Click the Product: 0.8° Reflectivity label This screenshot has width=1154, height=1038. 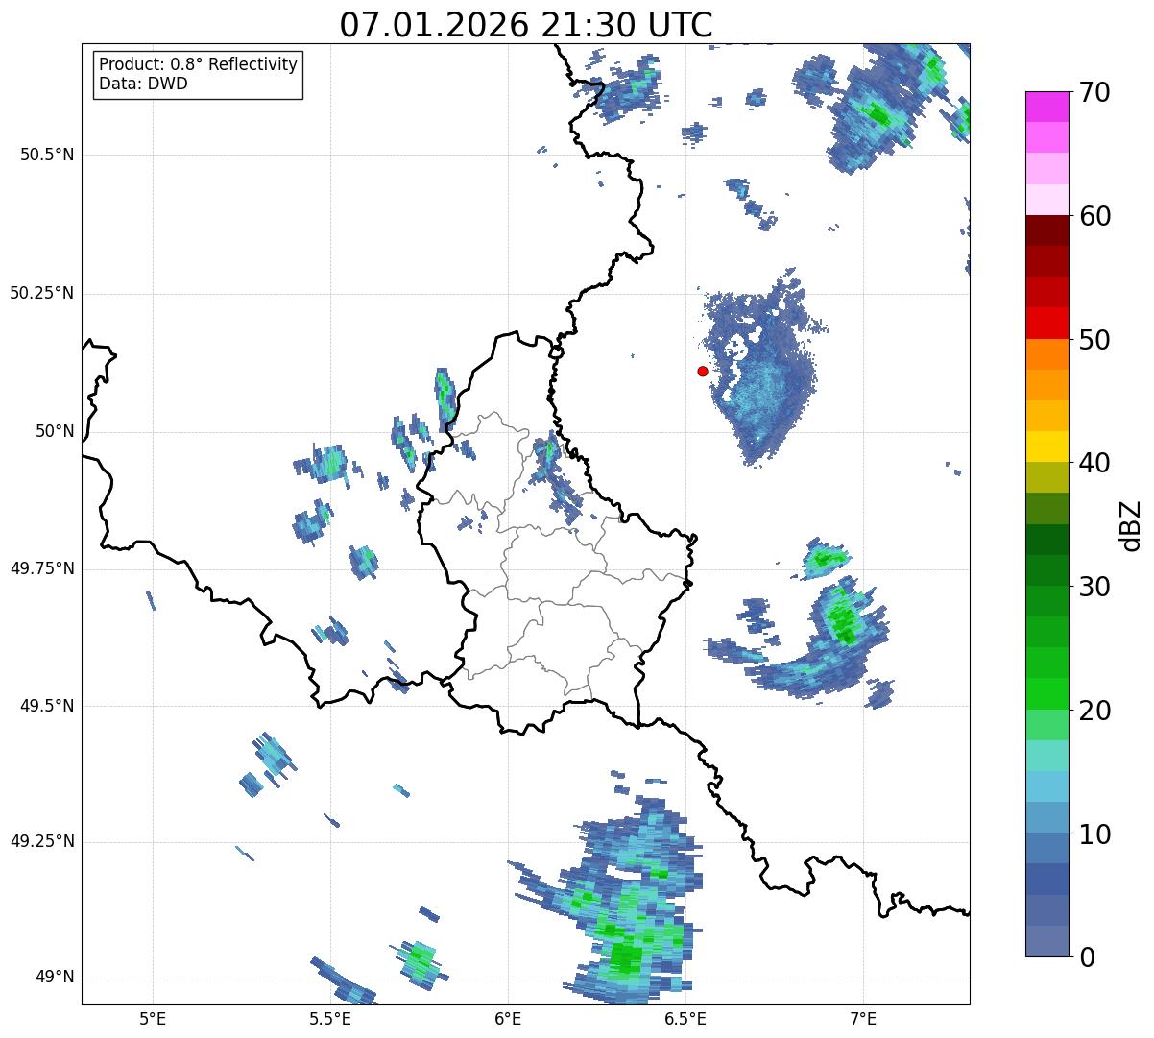tap(199, 64)
